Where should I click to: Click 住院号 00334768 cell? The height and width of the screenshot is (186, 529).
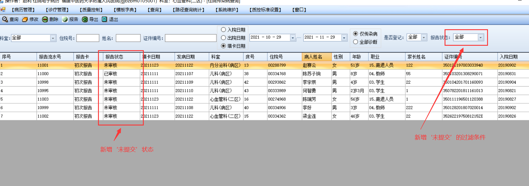tap(285, 74)
